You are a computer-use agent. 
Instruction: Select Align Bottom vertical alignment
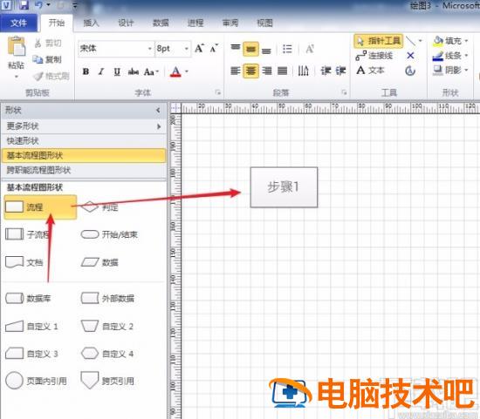tap(266, 50)
